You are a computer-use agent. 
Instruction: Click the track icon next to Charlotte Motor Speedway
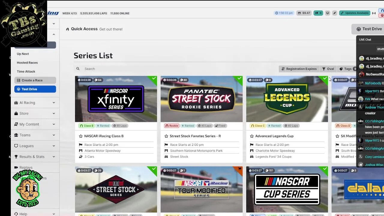(252, 151)
